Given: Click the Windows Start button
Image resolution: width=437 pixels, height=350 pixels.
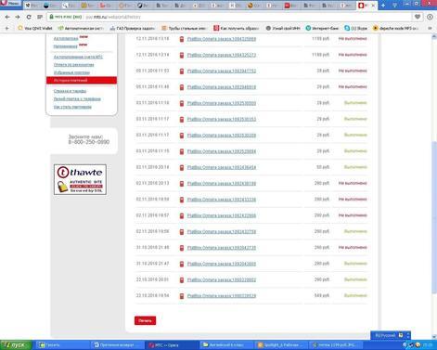Looking at the screenshot, I should (x=16, y=344).
